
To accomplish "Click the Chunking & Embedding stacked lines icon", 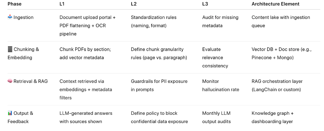I will [x=10, y=49].
